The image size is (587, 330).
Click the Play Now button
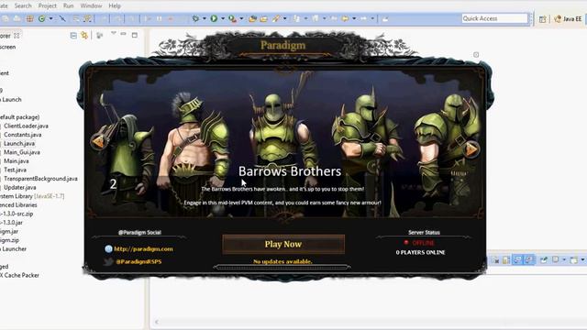coord(283,245)
